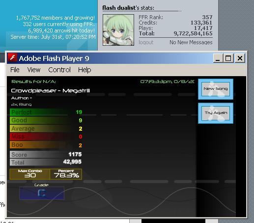
Task: Click the New Song button
Action: [x=216, y=89]
